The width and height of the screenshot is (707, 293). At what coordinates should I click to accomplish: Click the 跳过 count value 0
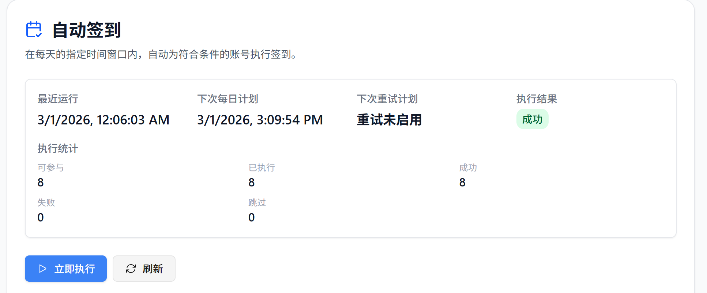[252, 217]
